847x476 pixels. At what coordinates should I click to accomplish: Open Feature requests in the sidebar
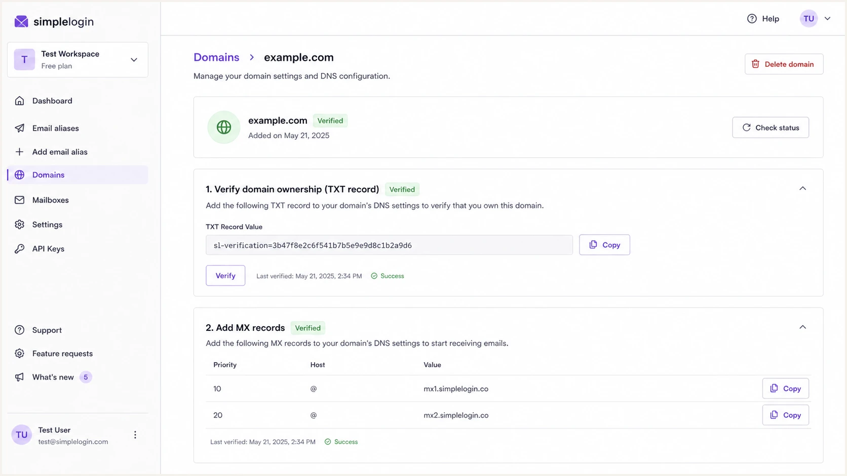(x=78, y=353)
